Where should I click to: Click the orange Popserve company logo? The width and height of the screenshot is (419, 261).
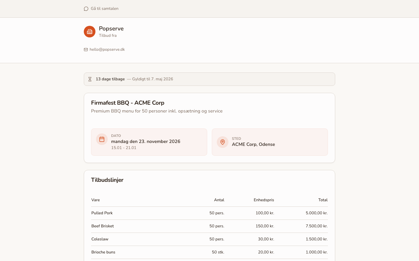point(90,32)
